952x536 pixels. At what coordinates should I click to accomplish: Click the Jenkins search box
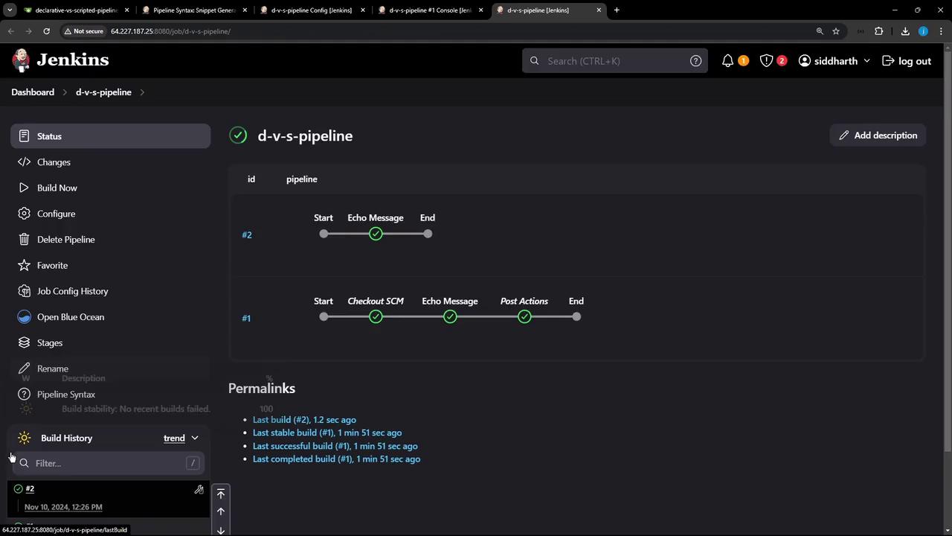tap(615, 61)
